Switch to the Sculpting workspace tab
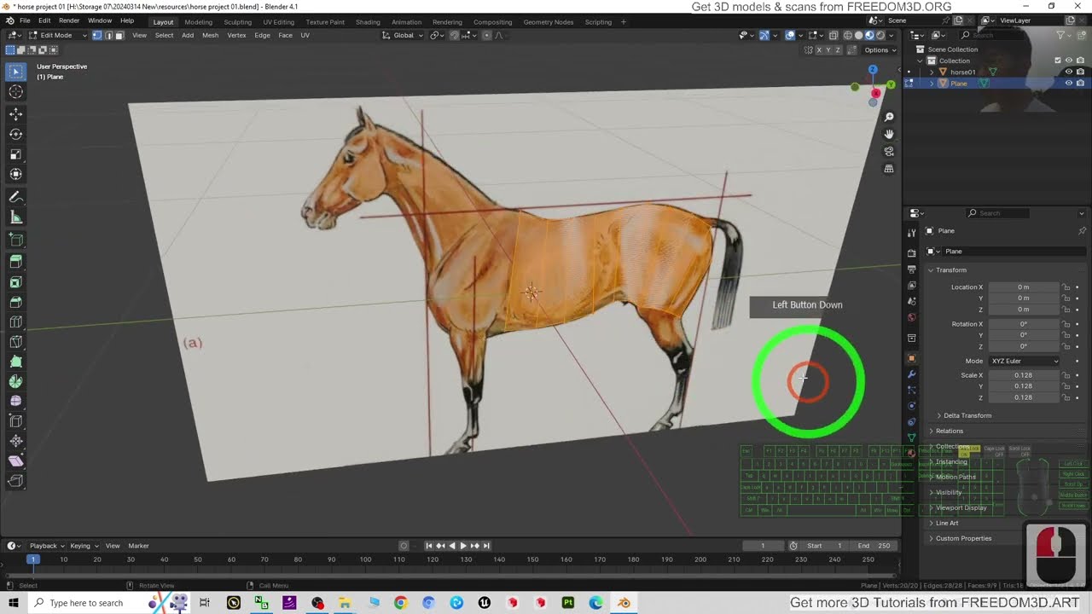1092x614 pixels. coord(237,22)
